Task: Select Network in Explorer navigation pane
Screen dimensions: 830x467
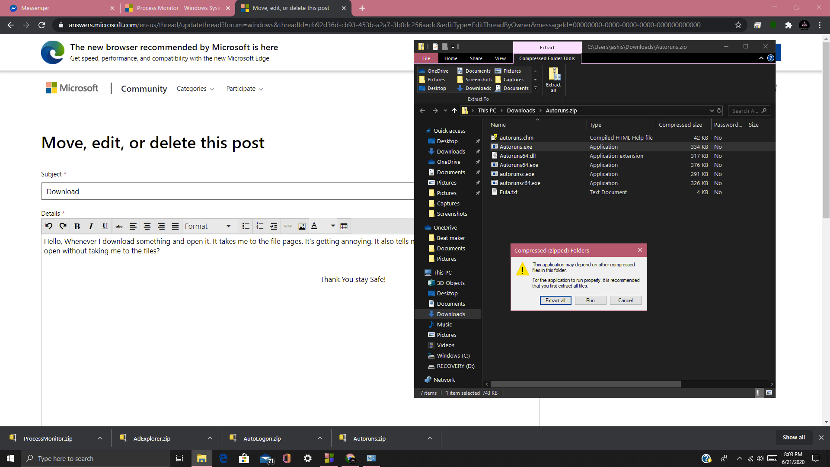Action: click(444, 380)
